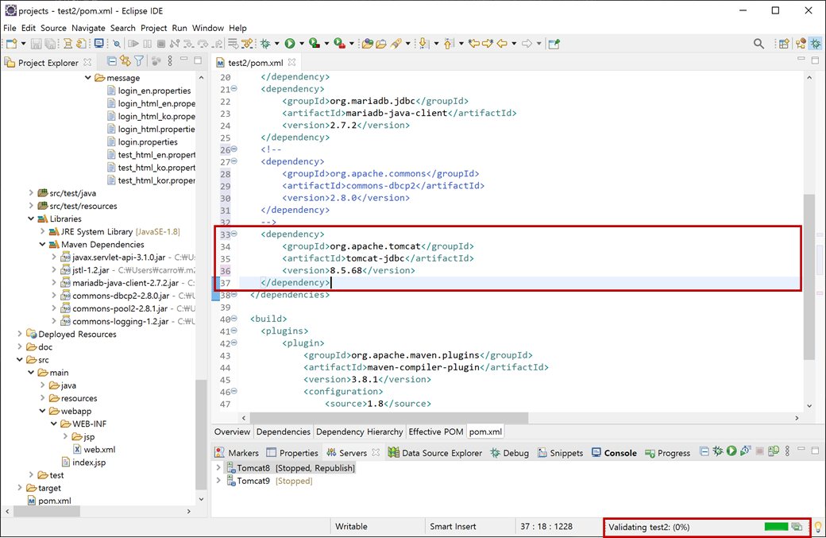
Task: Fold the plugin element at line 42
Action: (234, 343)
